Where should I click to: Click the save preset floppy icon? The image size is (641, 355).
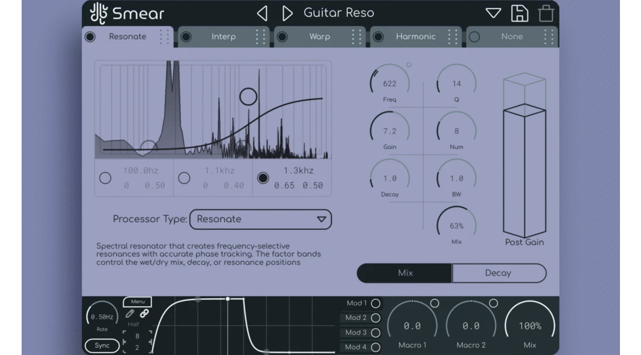point(519,13)
